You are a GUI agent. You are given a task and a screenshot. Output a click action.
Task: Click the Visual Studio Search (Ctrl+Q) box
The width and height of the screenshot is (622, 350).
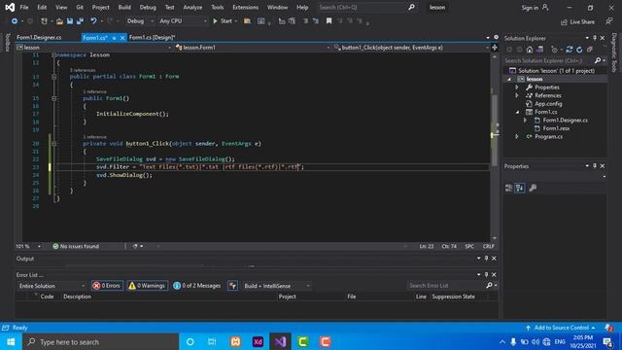click(x=366, y=7)
